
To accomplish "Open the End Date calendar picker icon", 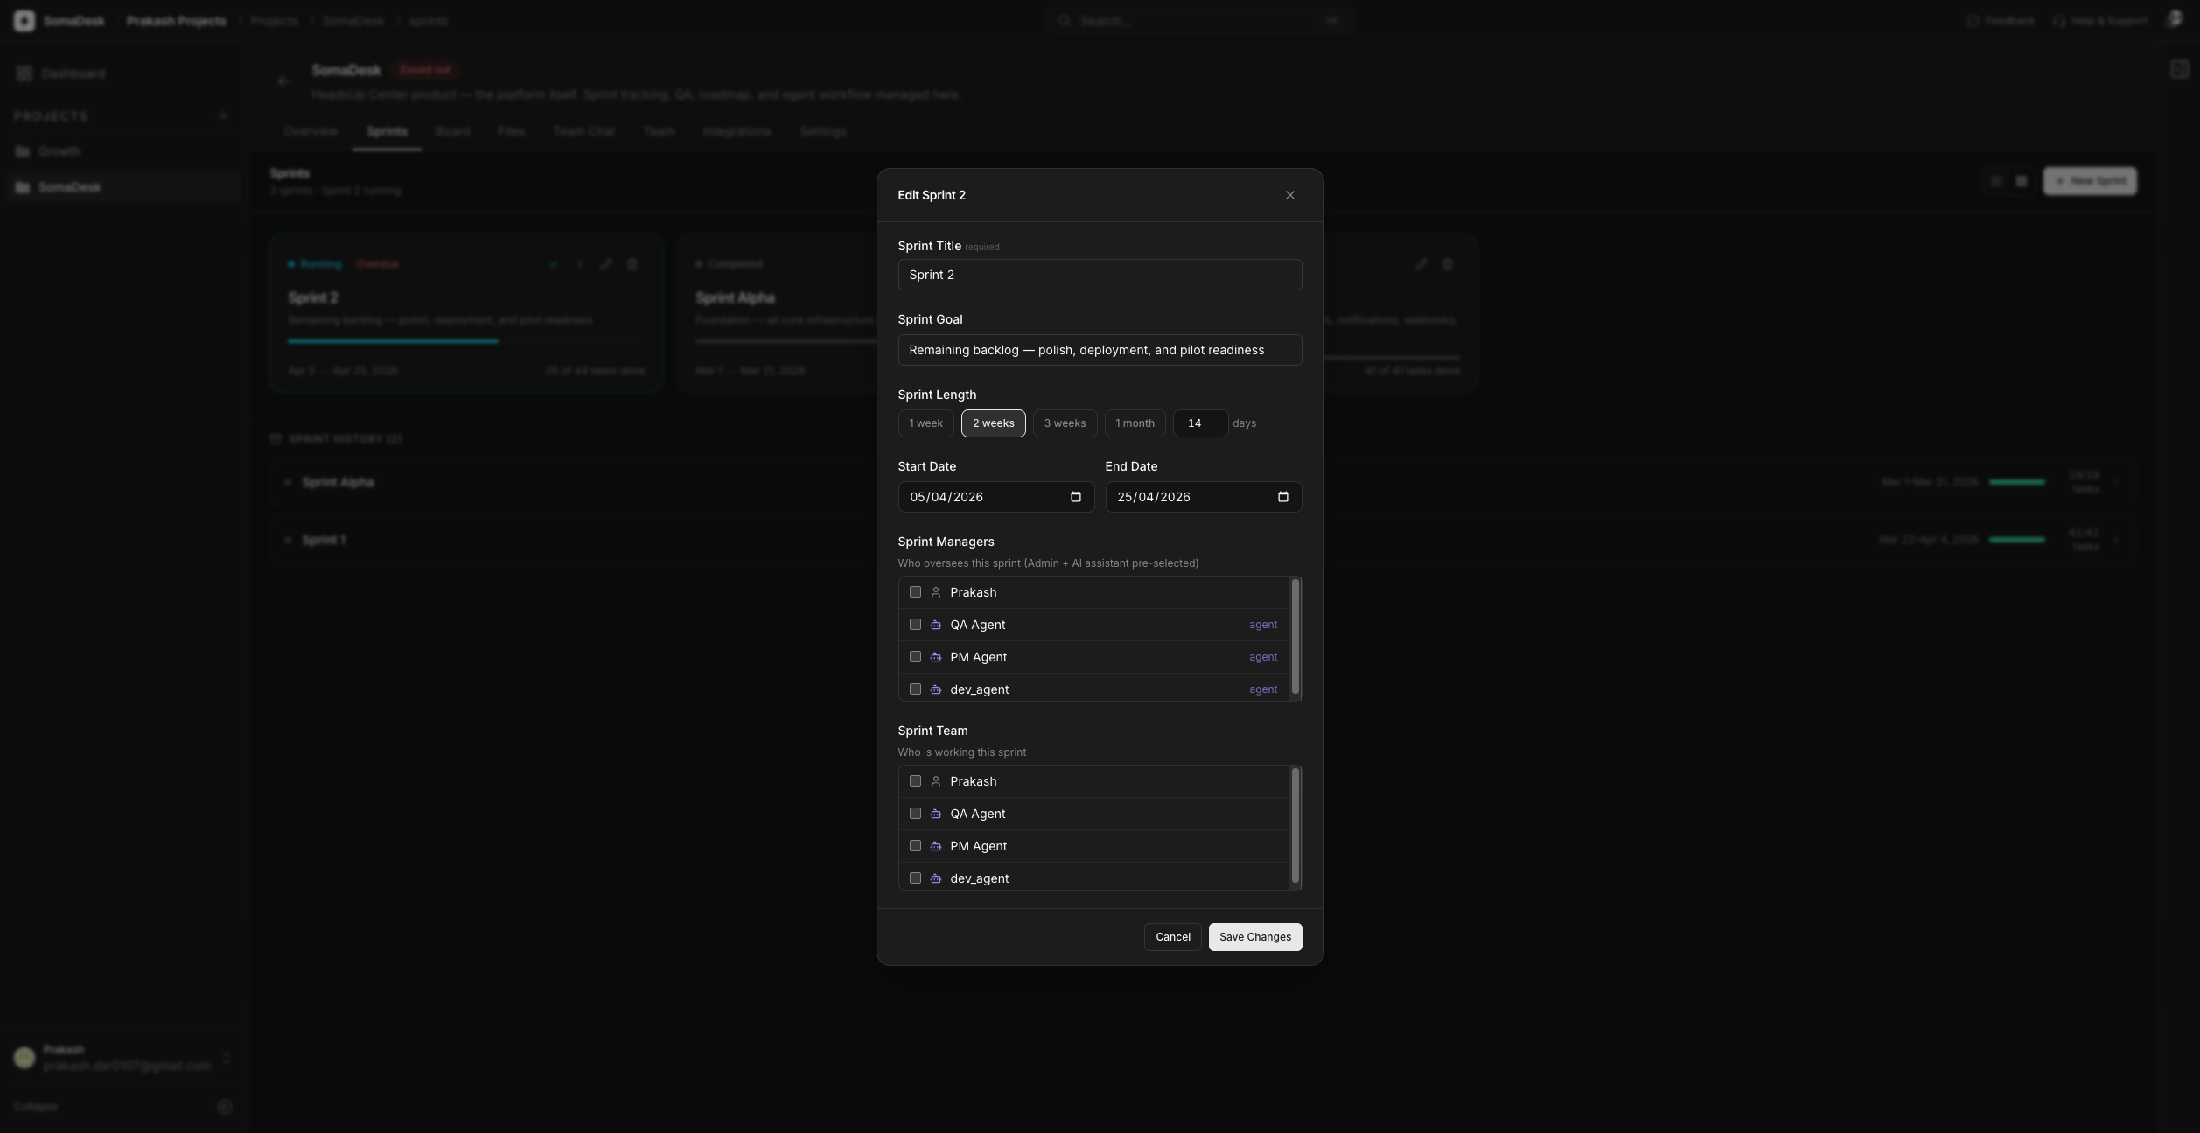I will (1283, 497).
